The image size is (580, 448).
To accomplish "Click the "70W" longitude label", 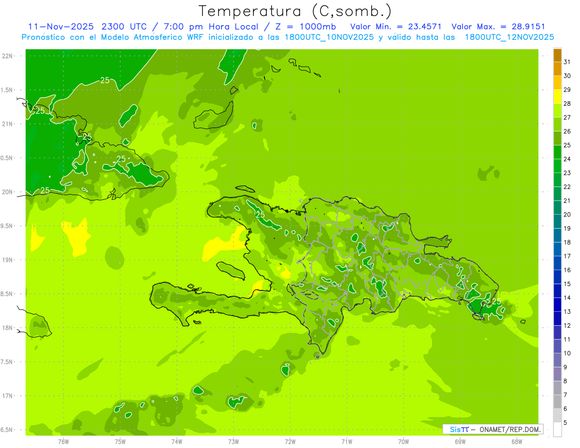I will [x=404, y=442].
